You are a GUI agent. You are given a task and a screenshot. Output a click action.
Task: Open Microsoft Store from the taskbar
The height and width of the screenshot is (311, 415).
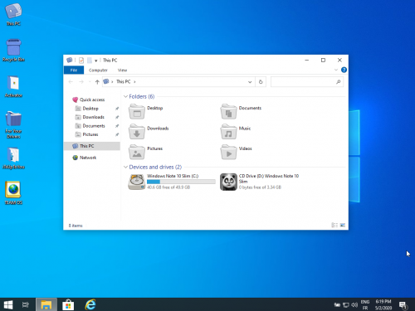pyautogui.click(x=68, y=304)
